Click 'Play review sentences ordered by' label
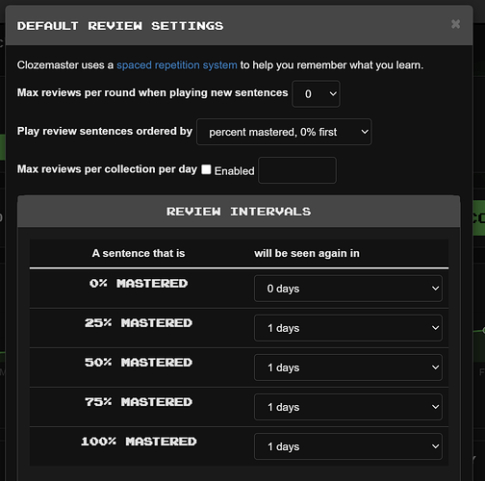 point(105,131)
